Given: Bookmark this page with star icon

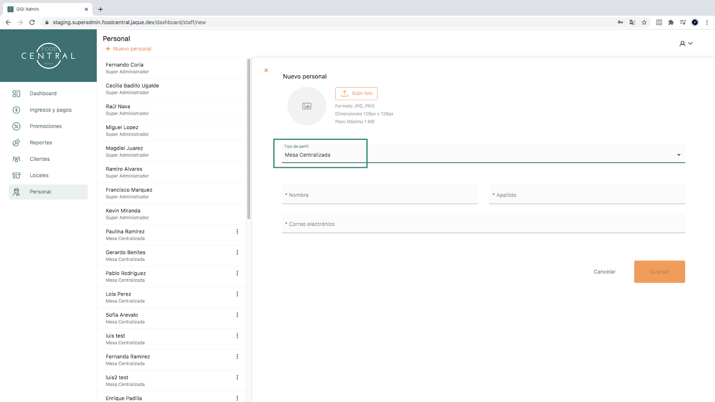Looking at the screenshot, I should 644,22.
